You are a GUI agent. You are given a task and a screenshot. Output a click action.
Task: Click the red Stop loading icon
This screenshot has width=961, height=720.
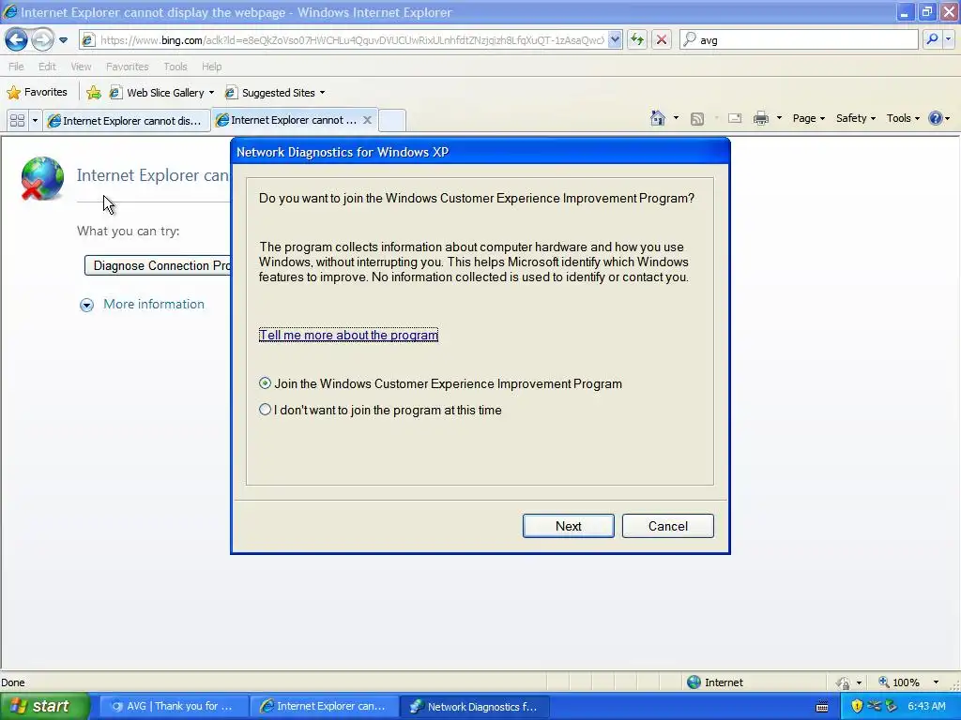662,40
